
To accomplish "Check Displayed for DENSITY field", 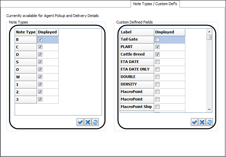I will point(157,84).
